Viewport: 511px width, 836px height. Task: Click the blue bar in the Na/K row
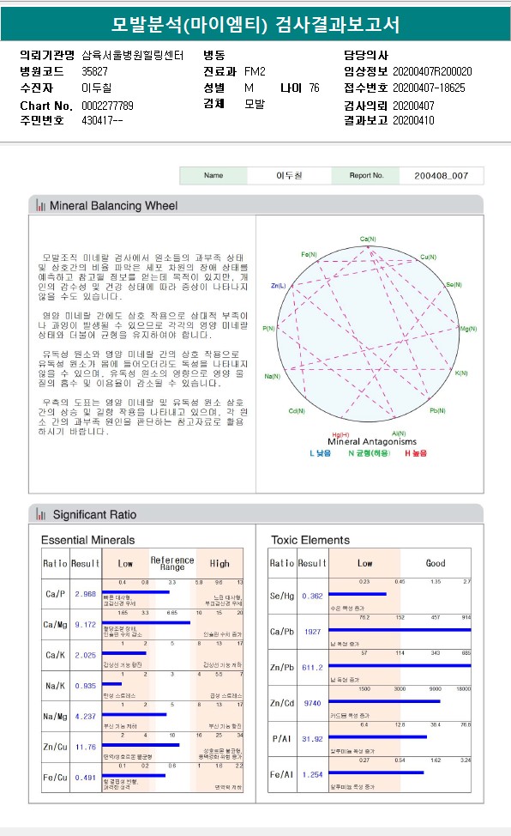pos(112,683)
